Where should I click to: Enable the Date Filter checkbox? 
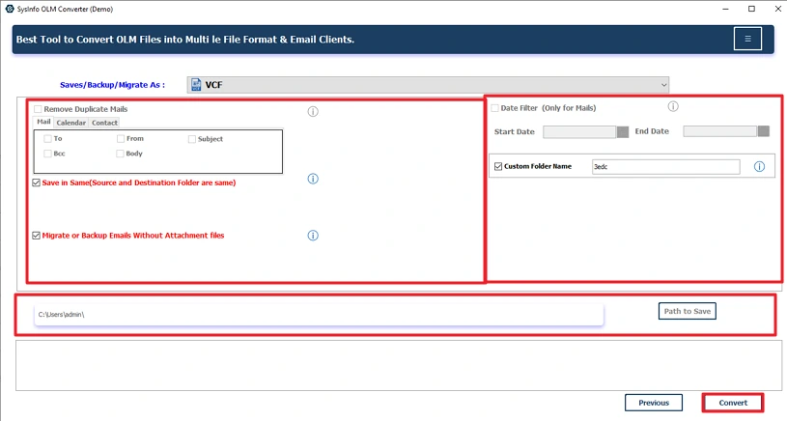(494, 108)
